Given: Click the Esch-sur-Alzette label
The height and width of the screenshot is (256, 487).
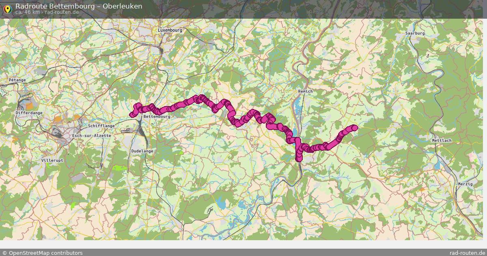Looking at the screenshot, I should tap(91, 135).
